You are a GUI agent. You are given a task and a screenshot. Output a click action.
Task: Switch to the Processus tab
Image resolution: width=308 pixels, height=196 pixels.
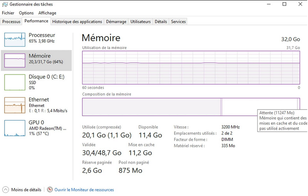(x=11, y=22)
